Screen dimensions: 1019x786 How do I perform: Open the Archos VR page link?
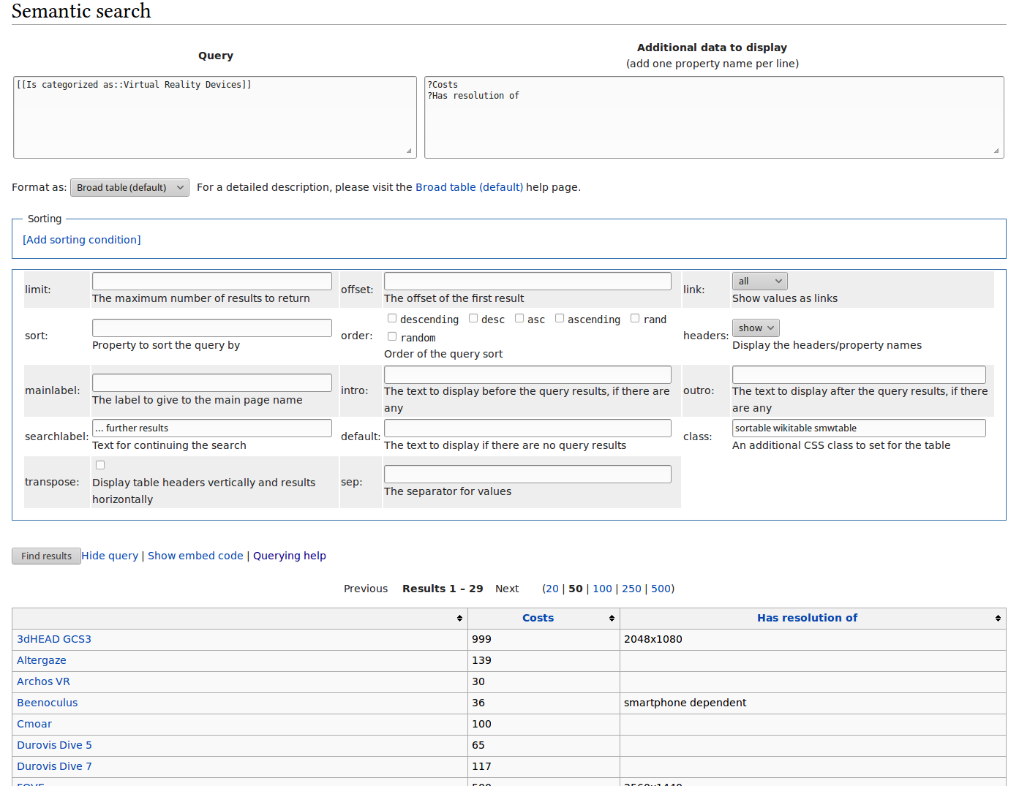43,681
